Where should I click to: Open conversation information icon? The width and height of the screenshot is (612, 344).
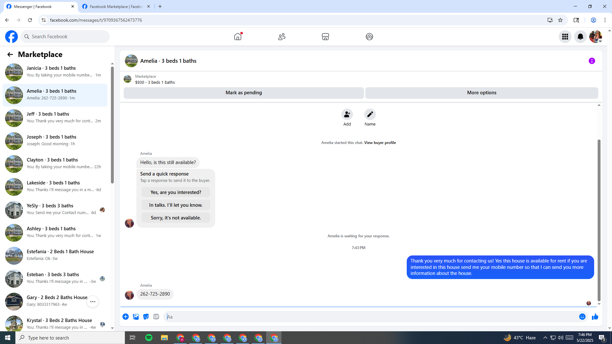(x=592, y=61)
